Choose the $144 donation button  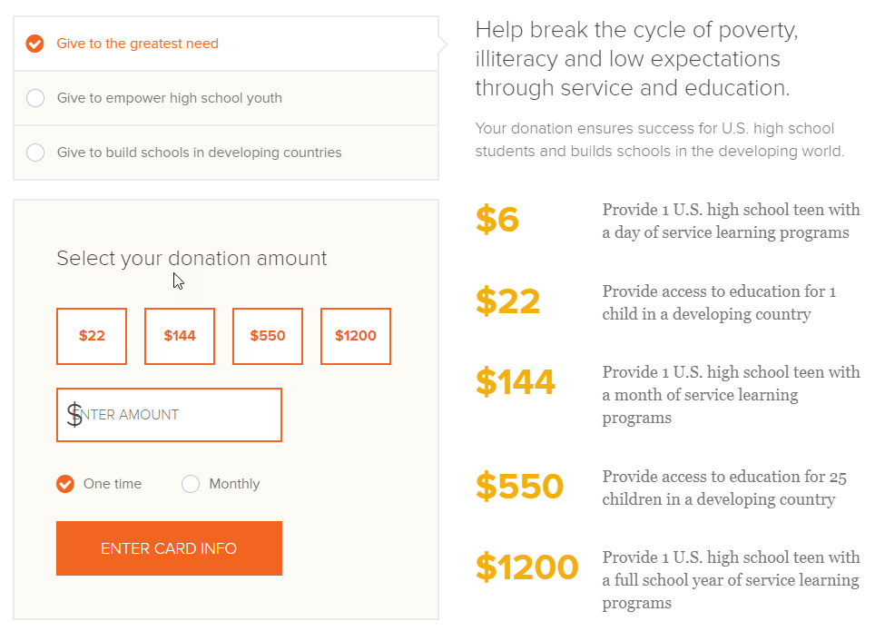180,336
